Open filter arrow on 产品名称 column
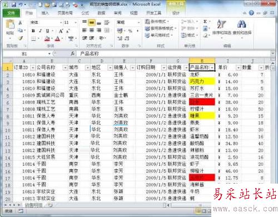Image resolution: width=278 pixels, height=217 pixels. pos(212,68)
